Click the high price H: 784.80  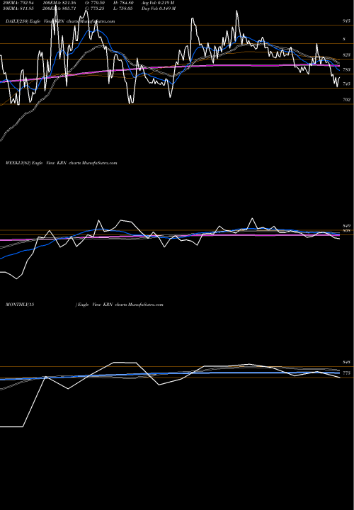pos(122,3)
